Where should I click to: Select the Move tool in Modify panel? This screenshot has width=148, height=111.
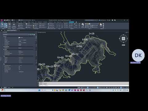(x=66, y=24)
